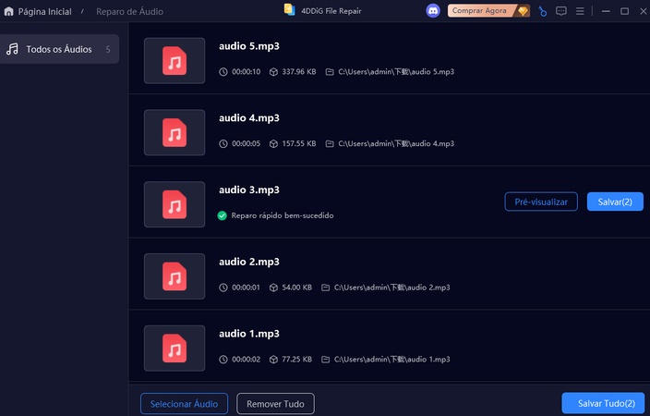Click the folder icon for audio 5.mp3 path
This screenshot has width=650, height=416.
click(x=330, y=72)
